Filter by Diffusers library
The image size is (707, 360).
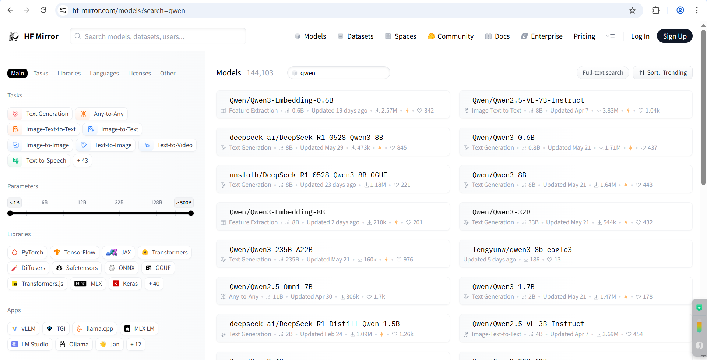[x=28, y=268]
